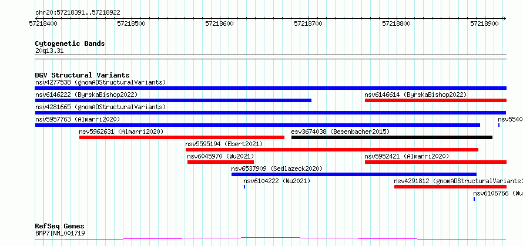The width and height of the screenshot is (523, 246).
Task: Click the RefSeq Genes track heading
Action: click(x=60, y=227)
